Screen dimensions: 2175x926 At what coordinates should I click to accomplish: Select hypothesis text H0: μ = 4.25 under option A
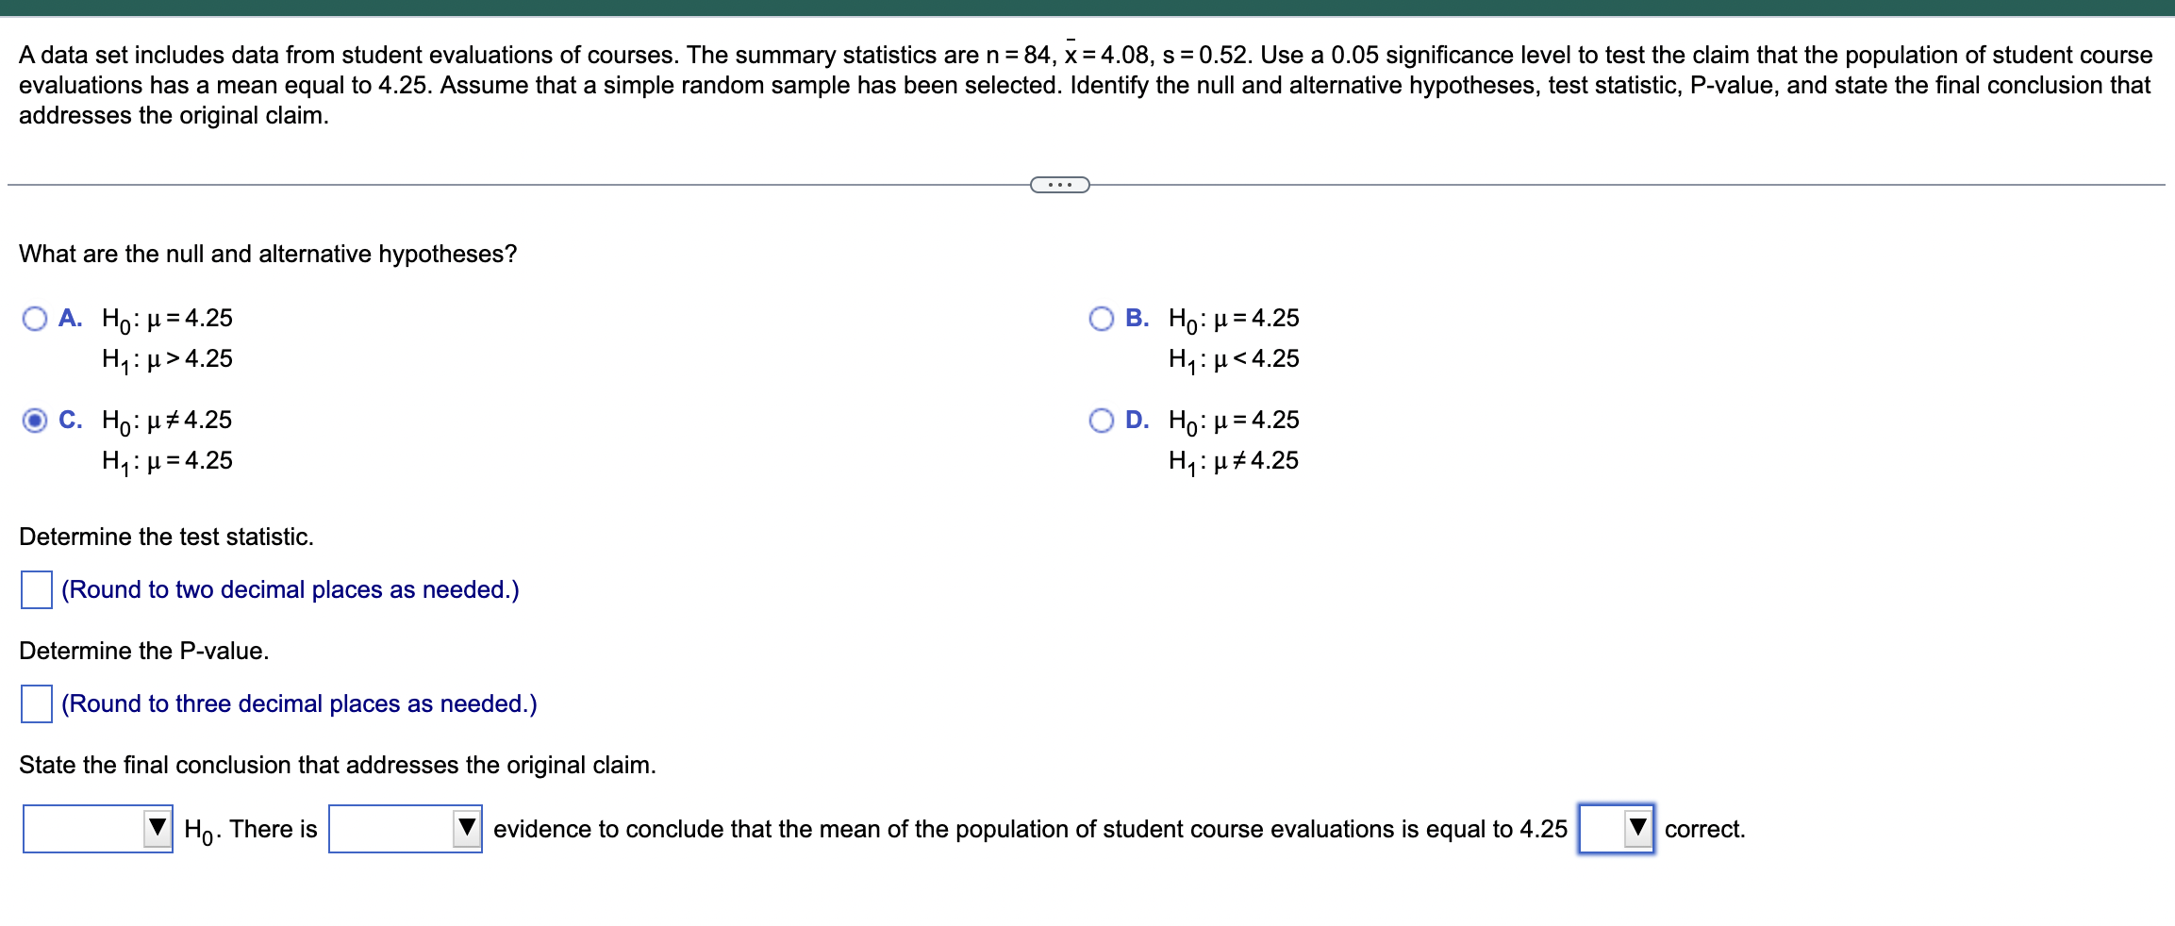(168, 319)
